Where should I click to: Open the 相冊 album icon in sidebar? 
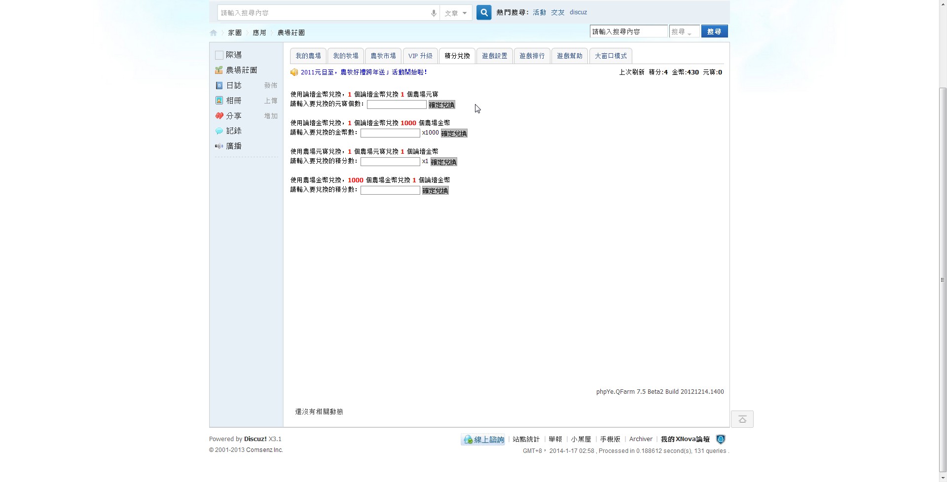[x=219, y=101]
